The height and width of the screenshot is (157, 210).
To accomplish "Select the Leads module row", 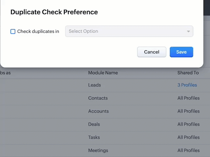I will [94, 85].
